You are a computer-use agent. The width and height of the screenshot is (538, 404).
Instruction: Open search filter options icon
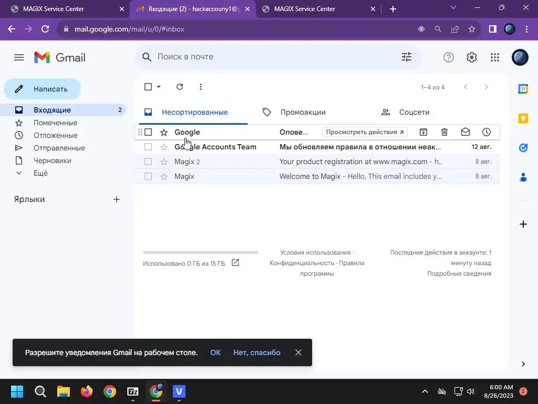407,57
